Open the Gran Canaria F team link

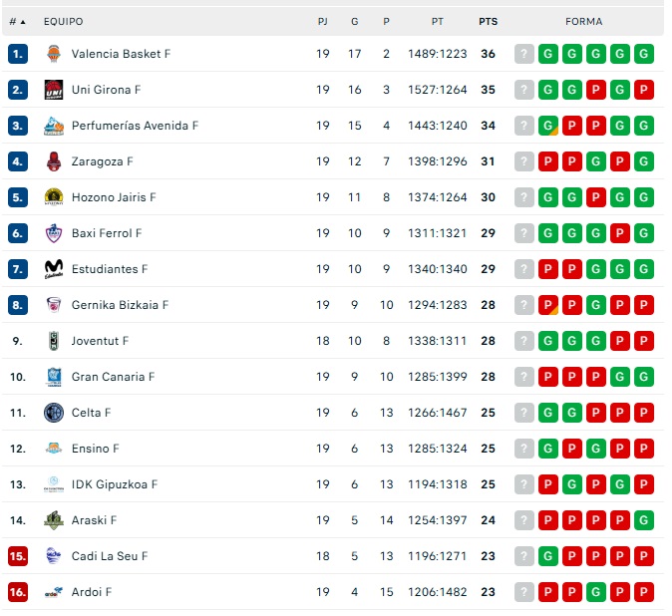pos(113,377)
